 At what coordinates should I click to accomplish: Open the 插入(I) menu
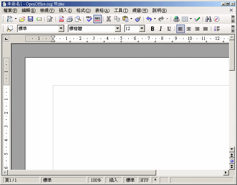(65, 11)
